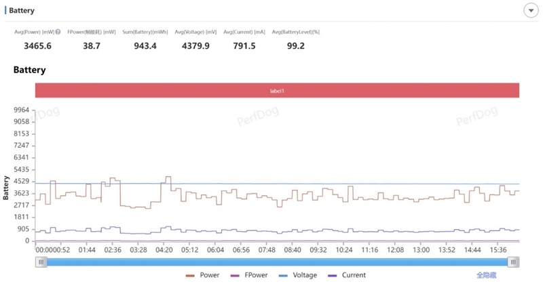The image size is (543, 284).
Task: Click the 全隐藏 hide-all link
Action: 486,275
